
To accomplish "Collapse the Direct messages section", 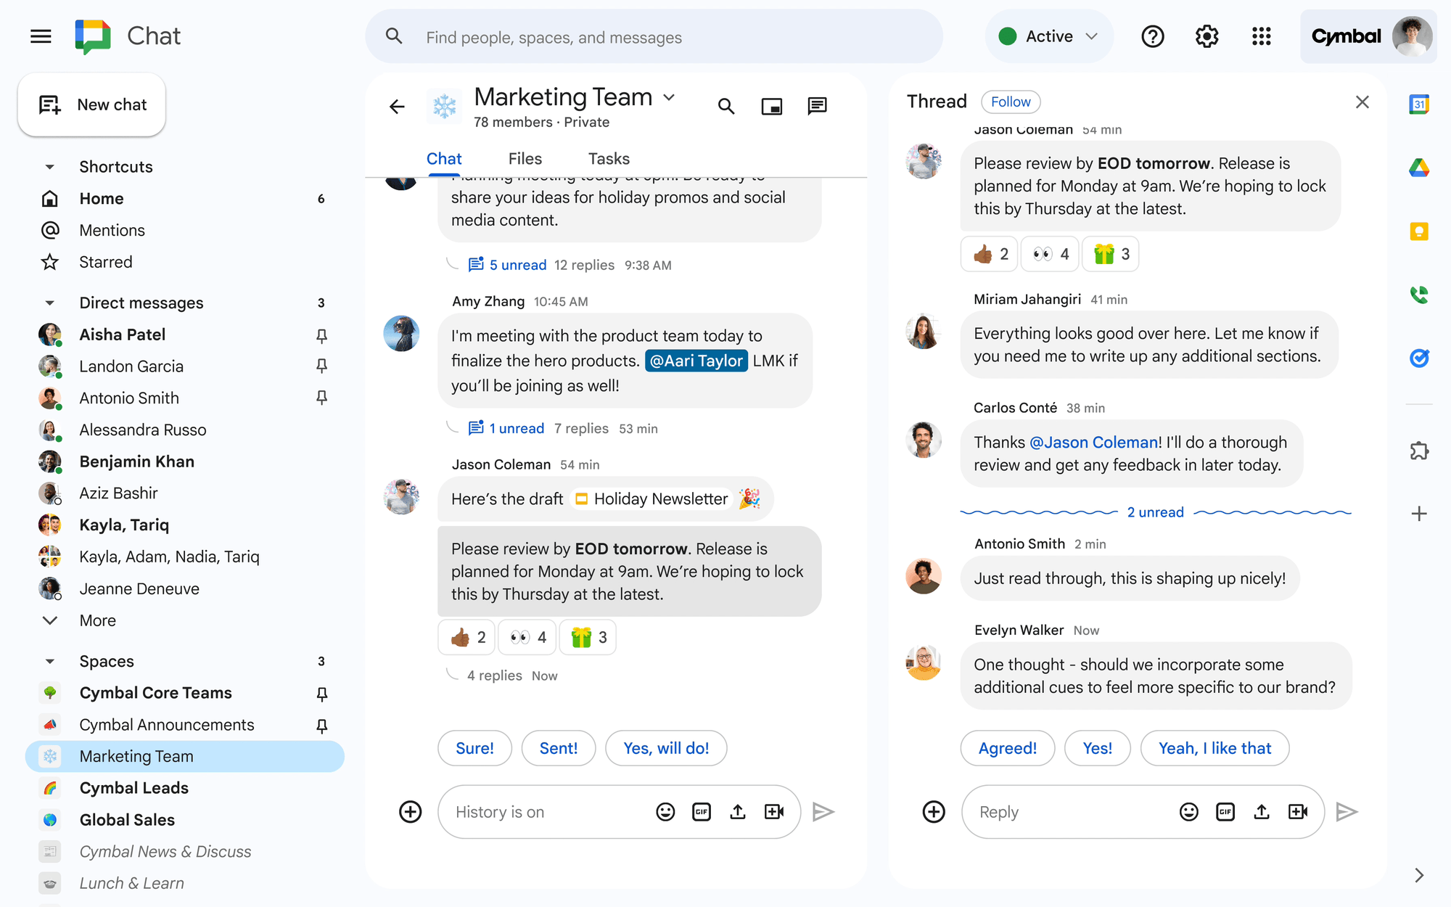I will point(49,303).
